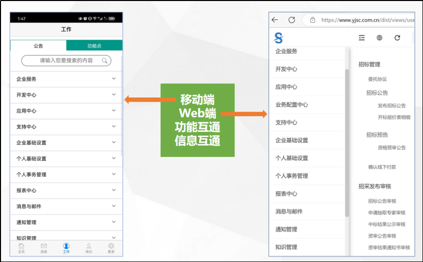Open 发布招标公告 link
The height and width of the screenshot is (262, 423).
(392, 106)
